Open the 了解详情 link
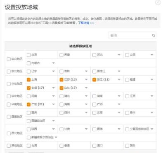This screenshot has width=165, height=153. point(86,23)
